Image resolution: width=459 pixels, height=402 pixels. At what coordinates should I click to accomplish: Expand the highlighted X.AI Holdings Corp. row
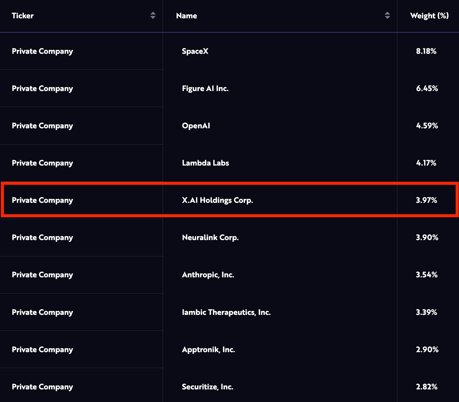(x=217, y=200)
